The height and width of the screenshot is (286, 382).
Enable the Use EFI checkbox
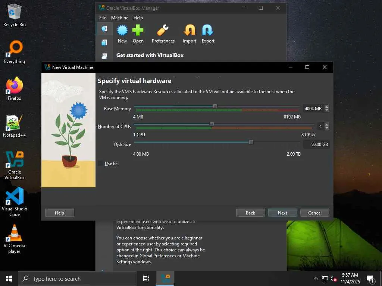pos(100,163)
